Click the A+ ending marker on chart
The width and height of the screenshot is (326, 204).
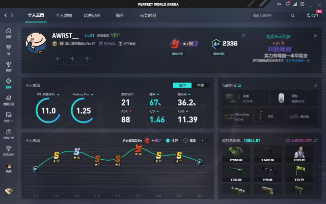[200, 162]
